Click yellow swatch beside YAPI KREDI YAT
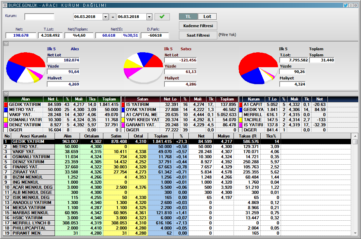361x239 pixels. coord(123,120)
